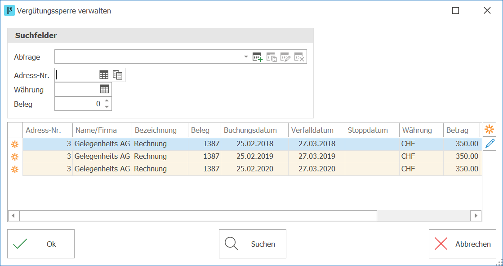Image resolution: width=503 pixels, height=266 pixels.
Task: Click the blue pencil edit icon beside the table
Action: point(489,144)
